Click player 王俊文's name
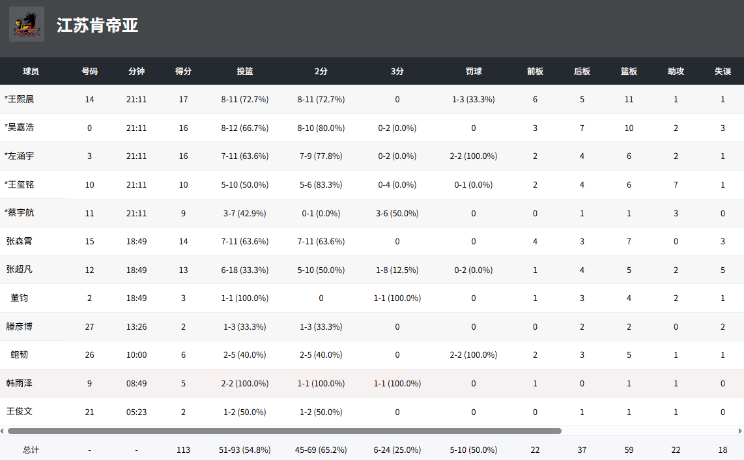Viewport: 744px width, 460px height. 20,412
